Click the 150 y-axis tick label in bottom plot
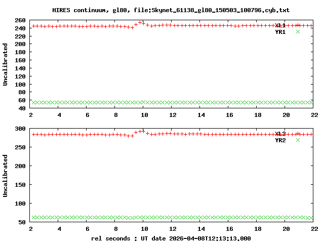Screen dimensions: 324x243 point(20,185)
